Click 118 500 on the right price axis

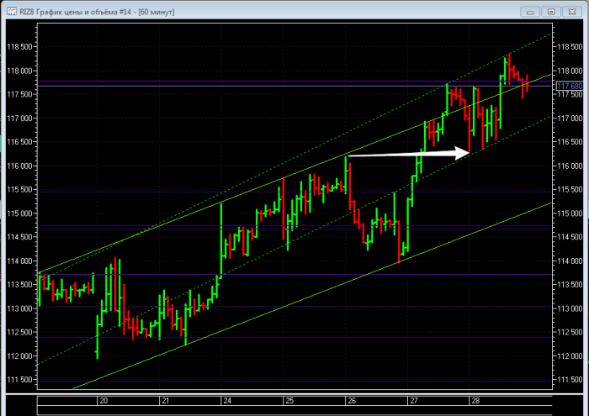pyautogui.click(x=570, y=47)
